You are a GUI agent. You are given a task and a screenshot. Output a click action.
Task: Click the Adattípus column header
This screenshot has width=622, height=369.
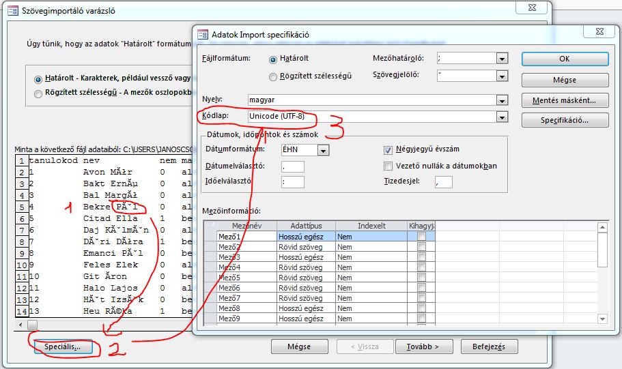click(307, 226)
